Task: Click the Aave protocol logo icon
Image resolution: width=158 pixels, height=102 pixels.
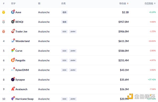Action: point(13,12)
